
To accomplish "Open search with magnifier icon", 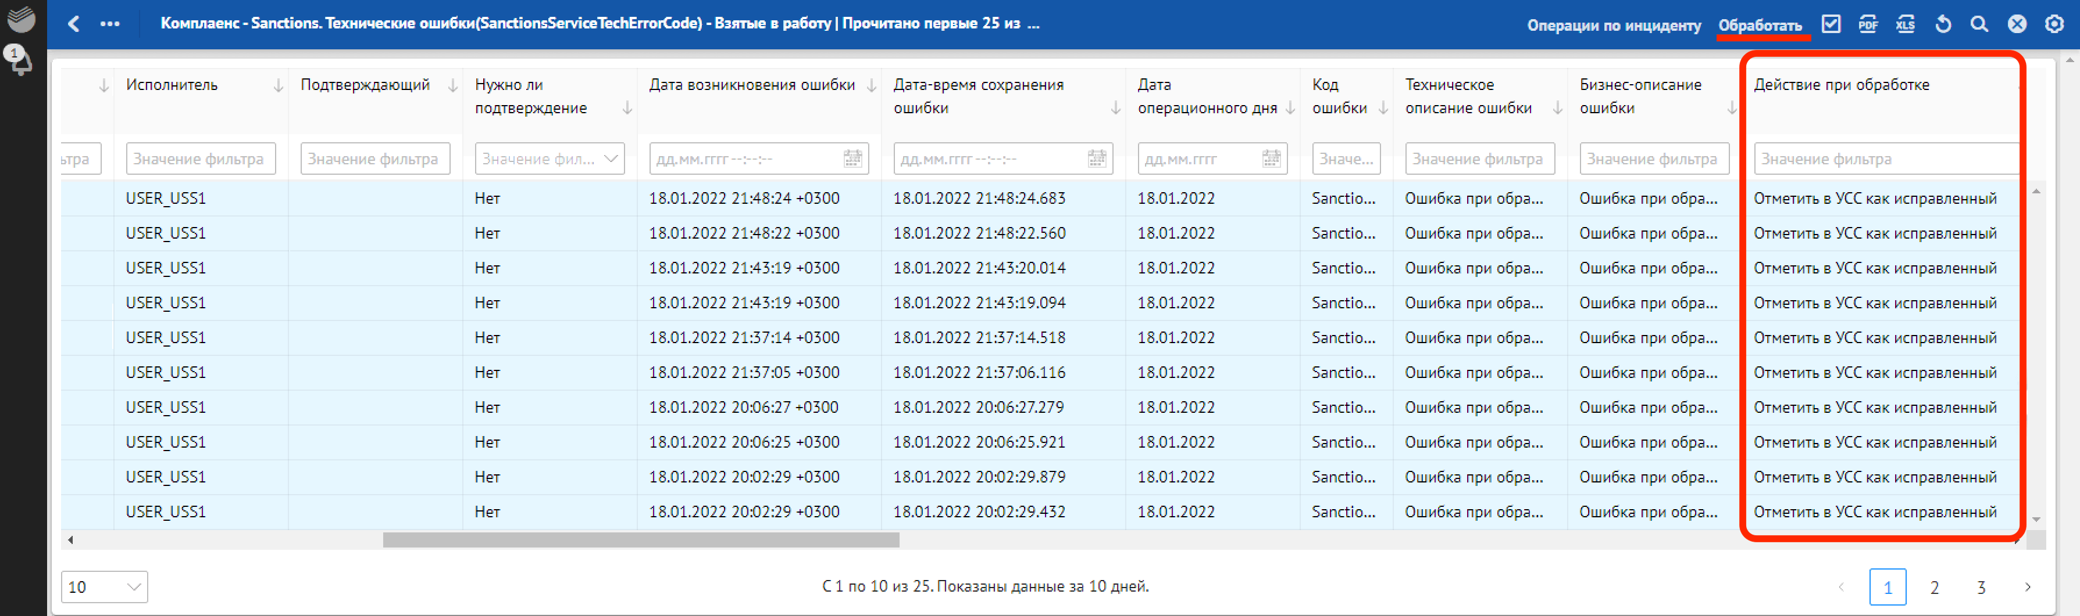I will coord(1979,24).
